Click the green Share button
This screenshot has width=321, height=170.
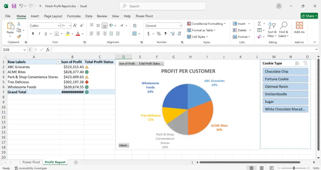pyautogui.click(x=309, y=16)
